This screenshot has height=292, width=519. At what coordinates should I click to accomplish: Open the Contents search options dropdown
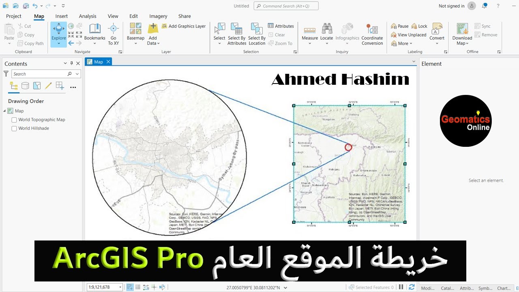click(x=77, y=74)
